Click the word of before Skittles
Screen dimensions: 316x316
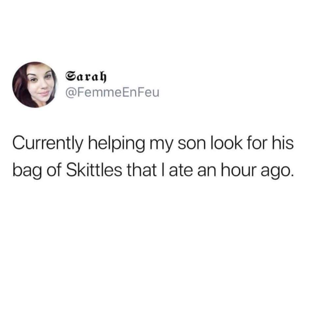click(54, 169)
